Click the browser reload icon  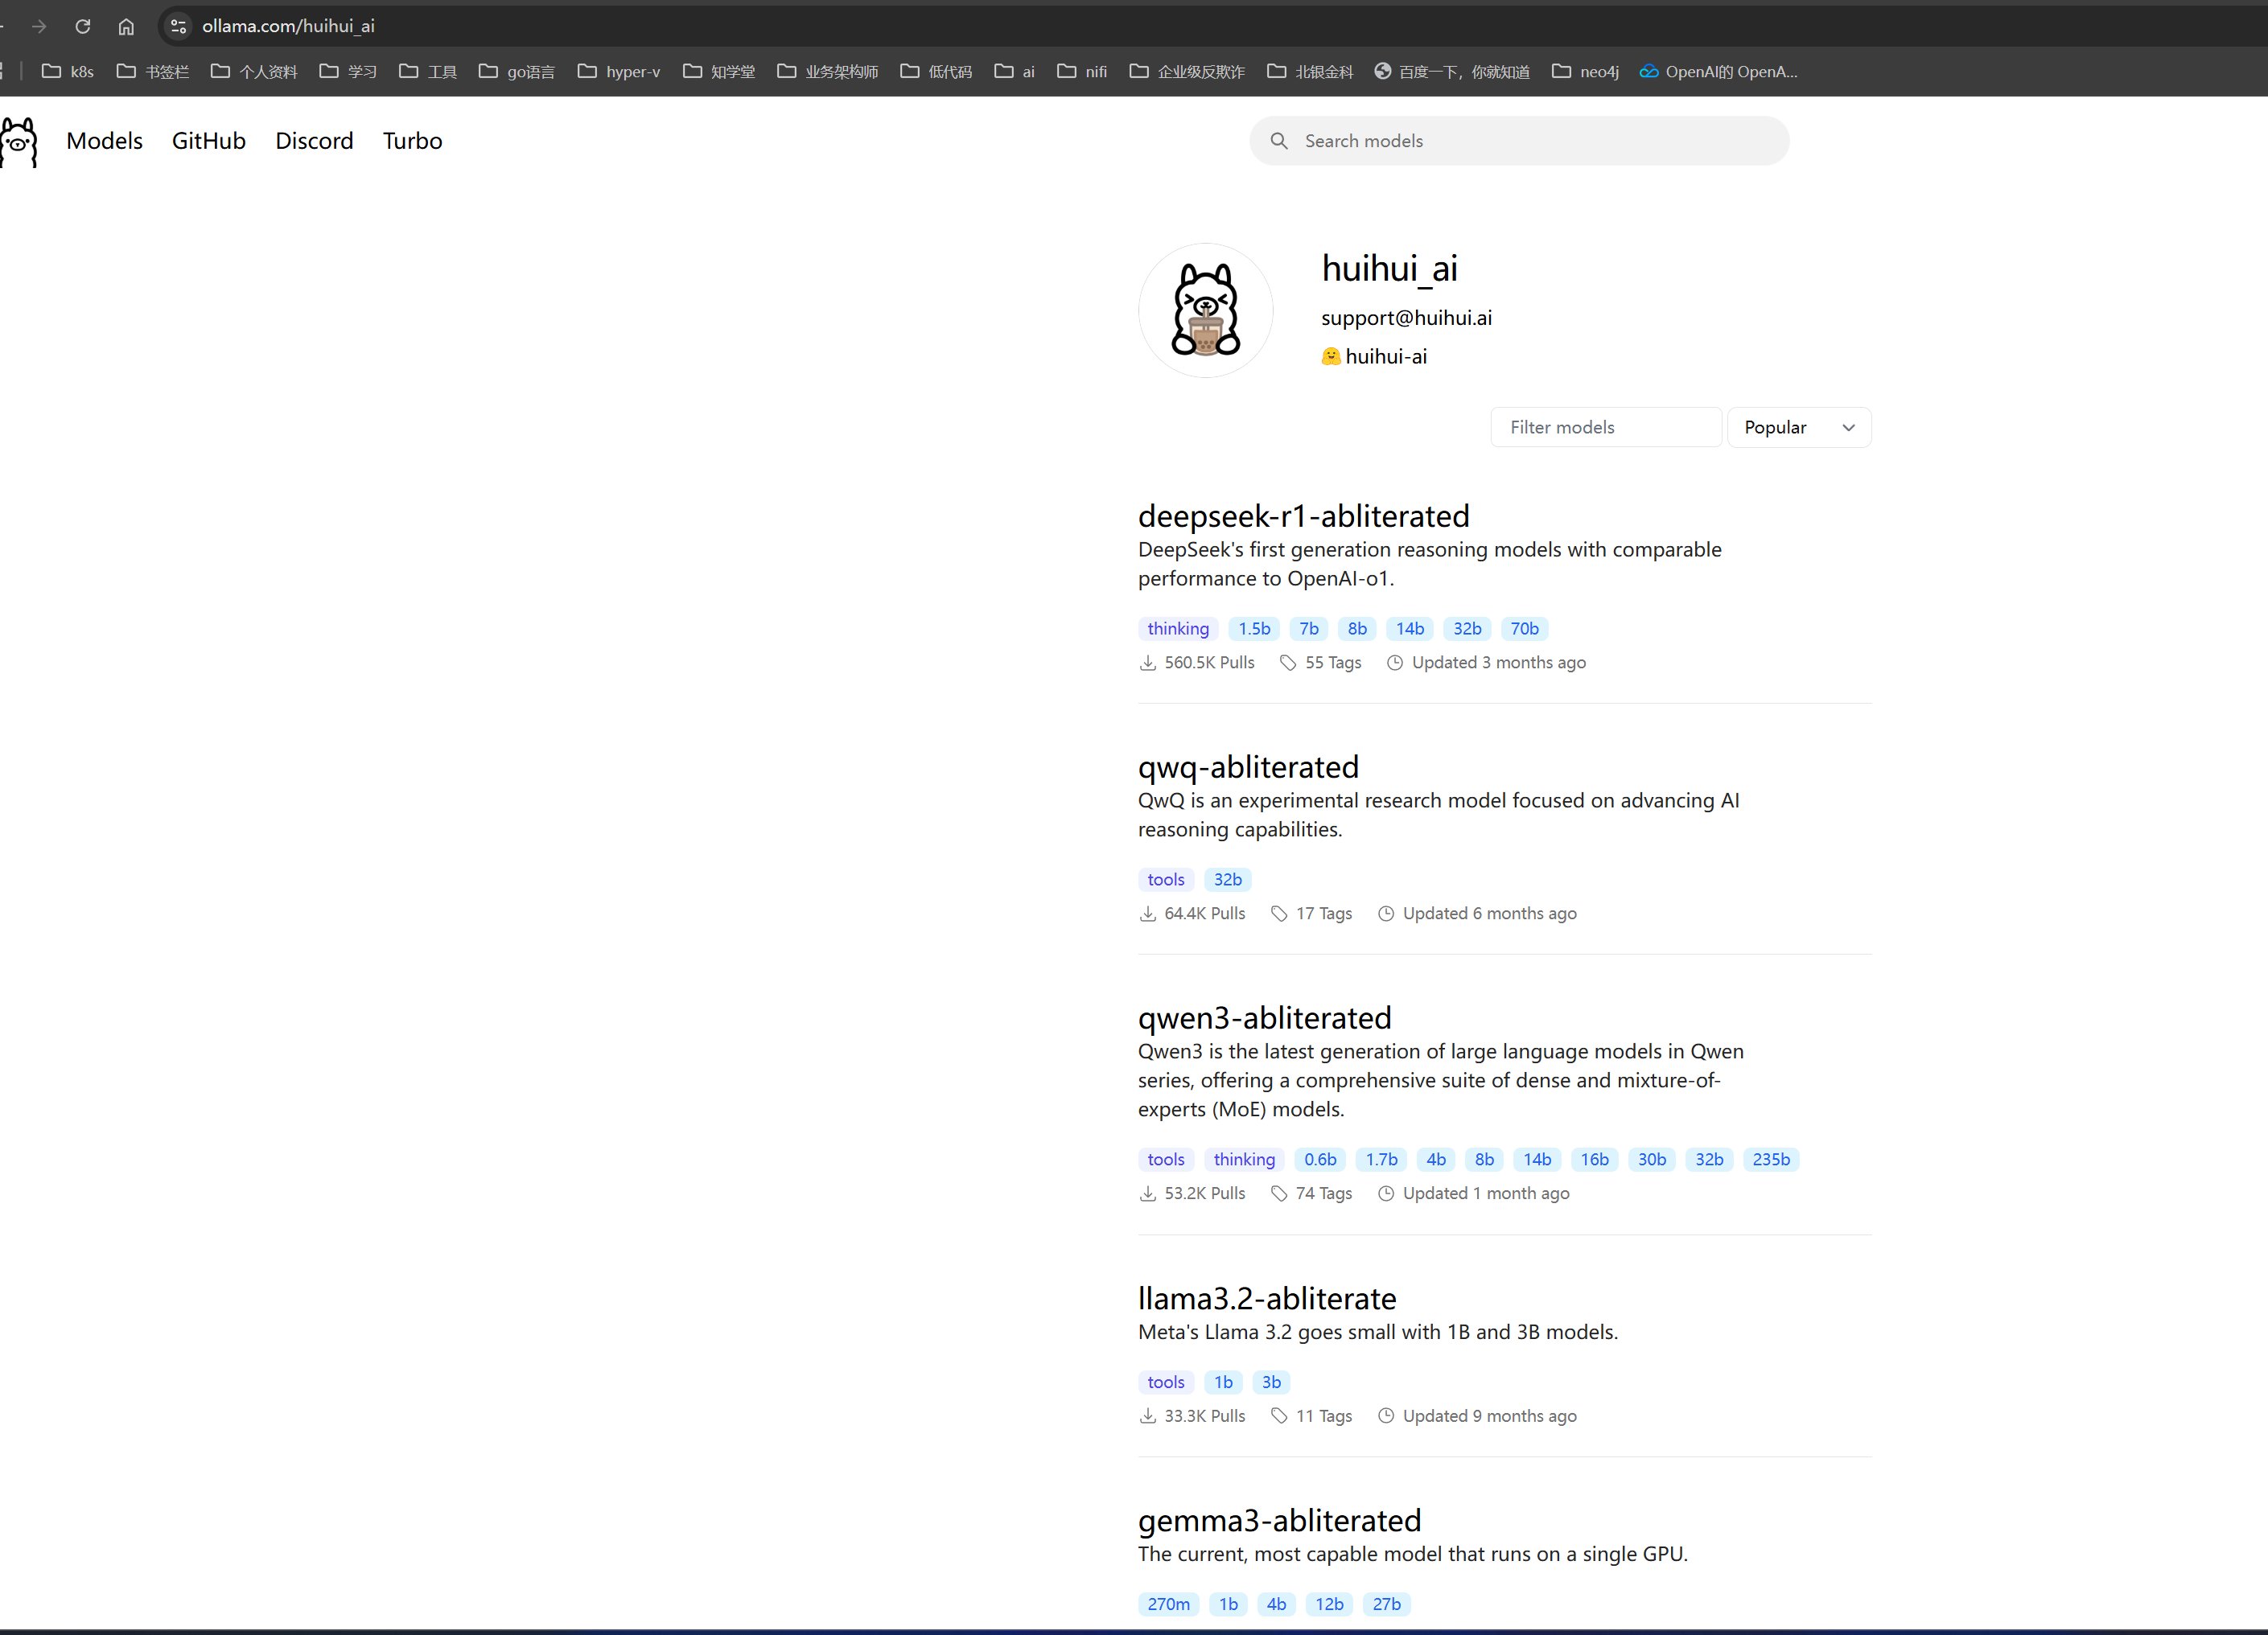click(83, 26)
